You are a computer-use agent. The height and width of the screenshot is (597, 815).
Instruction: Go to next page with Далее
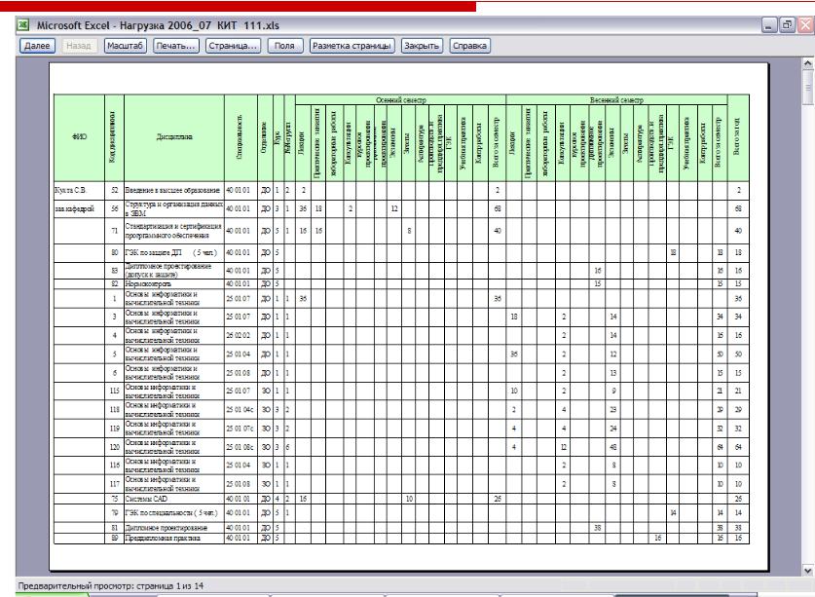point(37,46)
